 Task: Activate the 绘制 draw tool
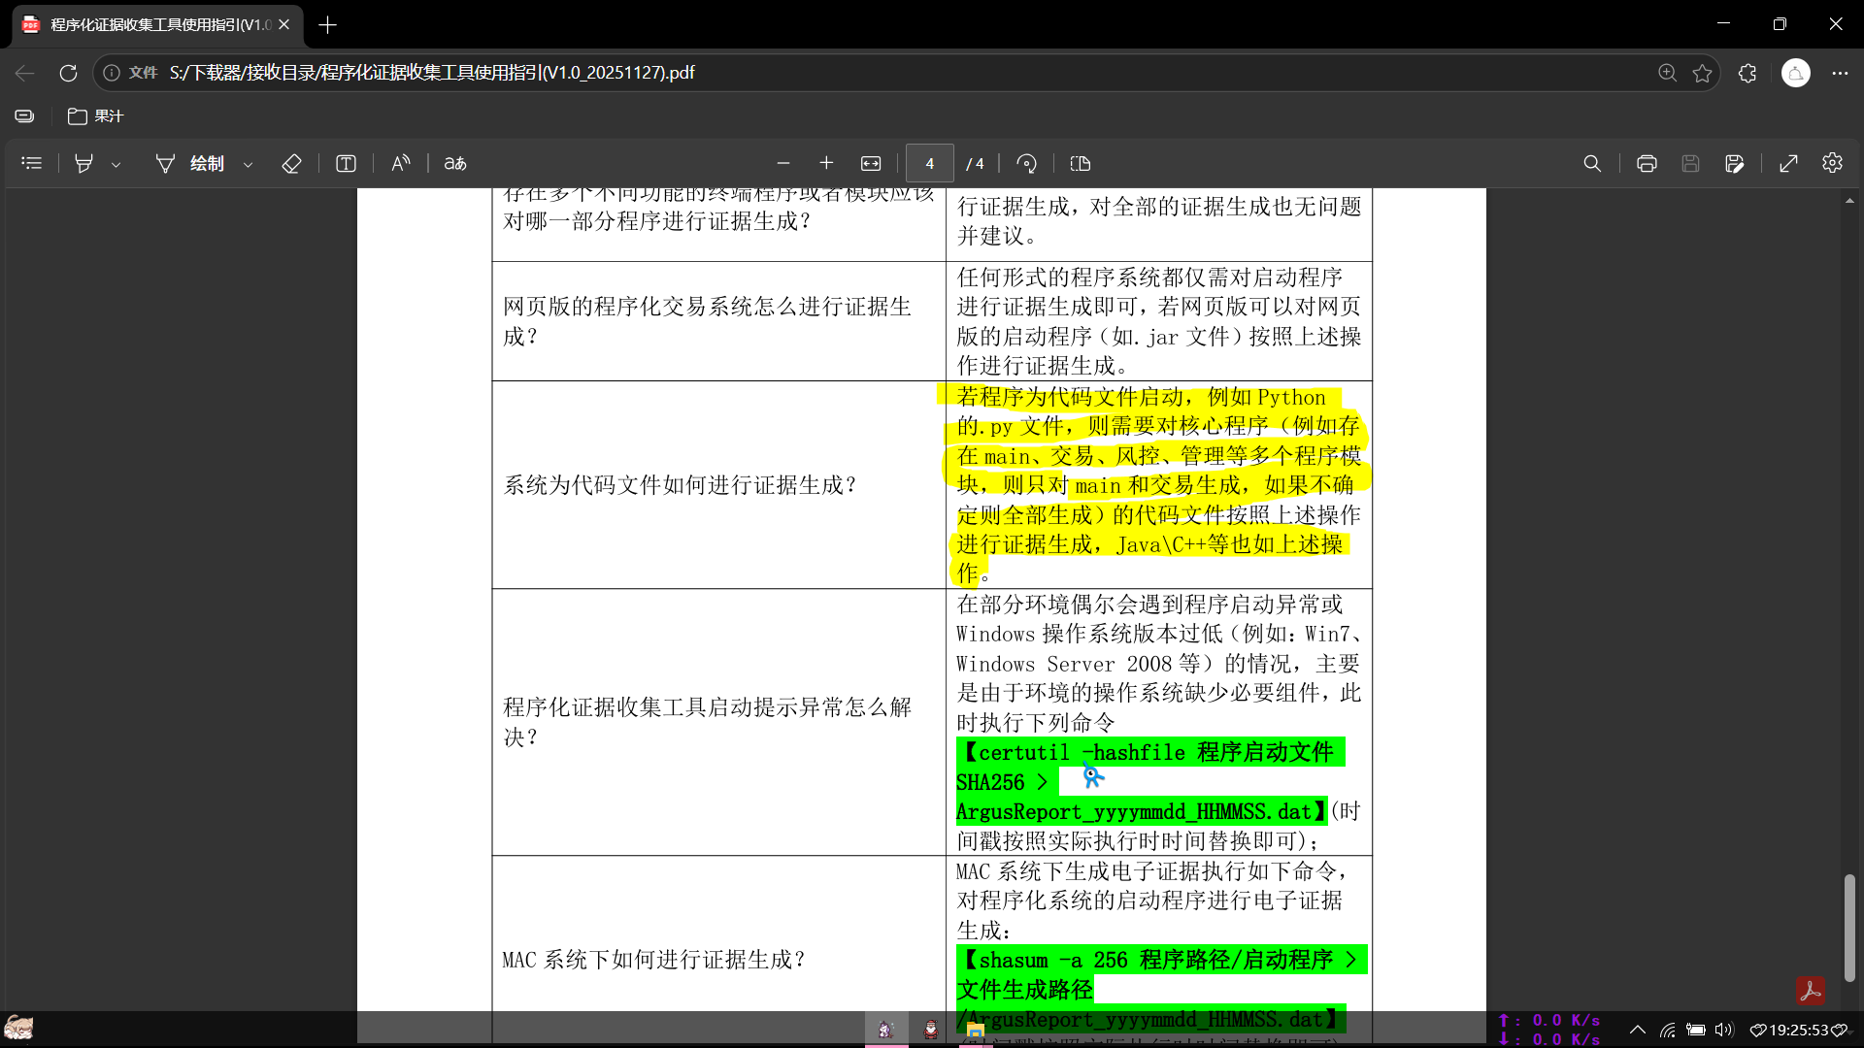[190, 163]
